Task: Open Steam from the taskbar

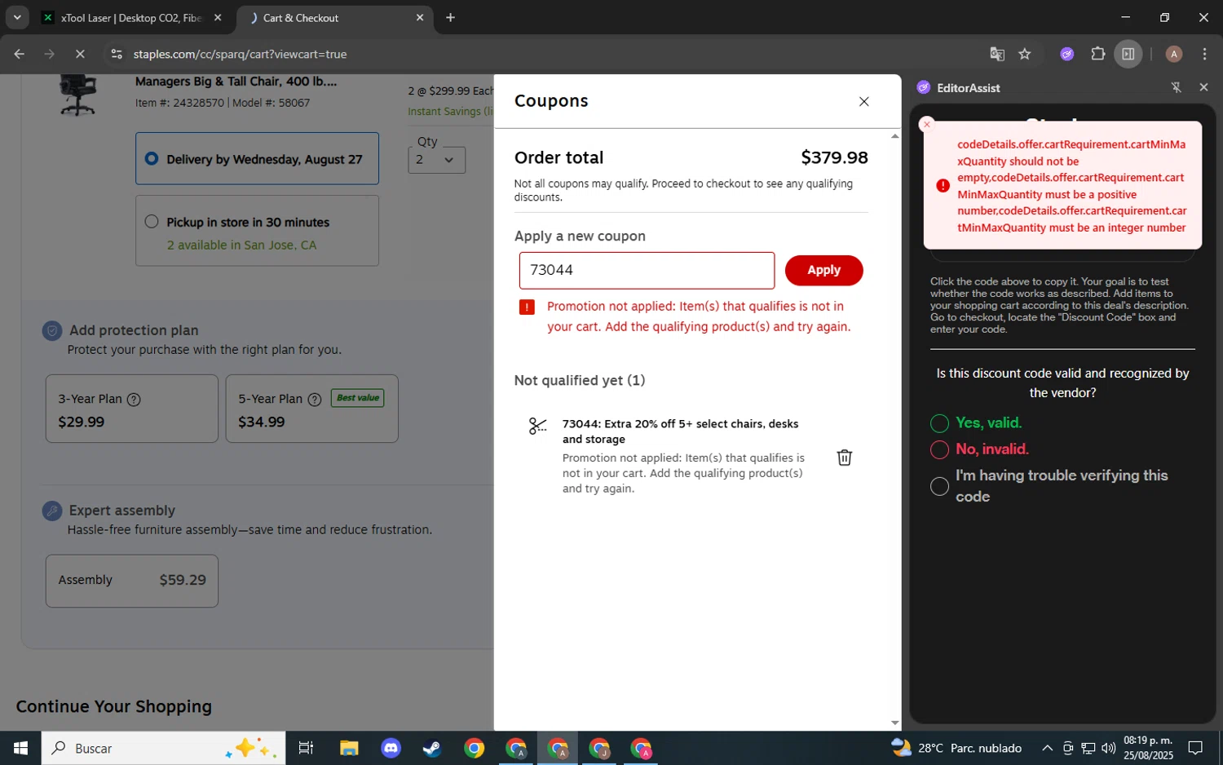Action: pos(432,748)
